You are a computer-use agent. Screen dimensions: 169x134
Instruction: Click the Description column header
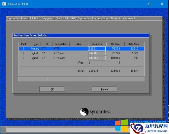(x=61, y=44)
